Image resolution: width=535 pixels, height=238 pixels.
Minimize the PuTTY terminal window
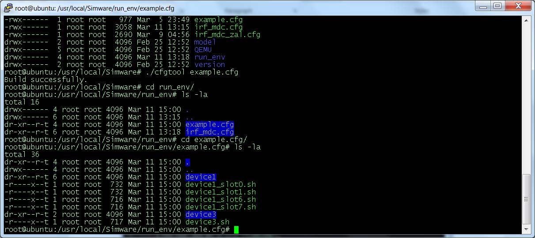(x=484, y=6)
